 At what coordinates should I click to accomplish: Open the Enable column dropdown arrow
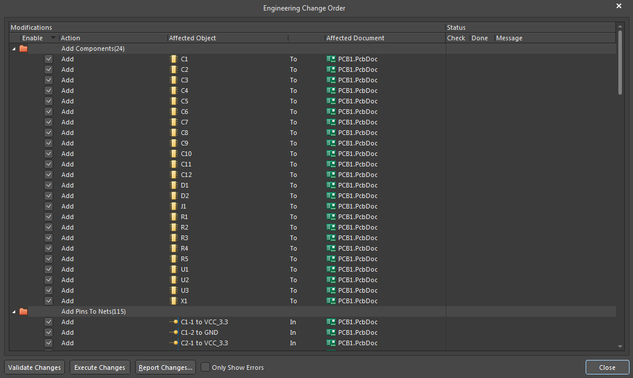pyautogui.click(x=53, y=38)
